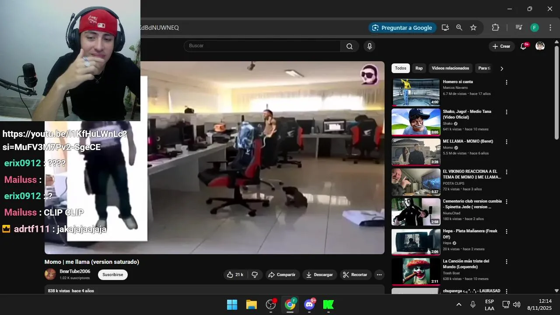Click the page vertical scrollbar thumb
The width and height of the screenshot is (560, 315).
(556, 92)
